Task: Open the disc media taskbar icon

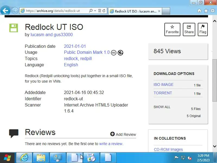Action: (x=91, y=158)
